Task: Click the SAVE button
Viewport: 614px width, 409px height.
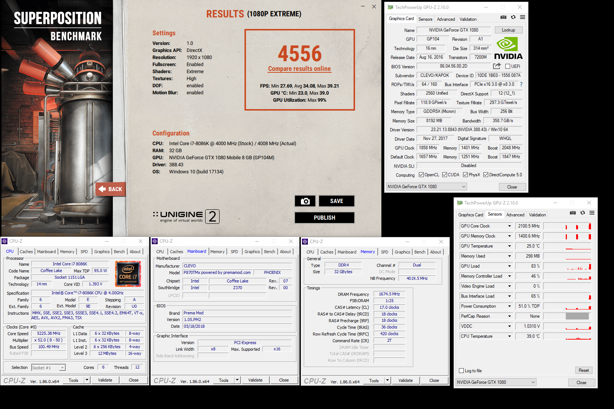Action: (336, 201)
